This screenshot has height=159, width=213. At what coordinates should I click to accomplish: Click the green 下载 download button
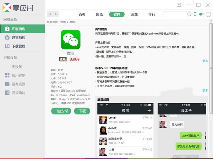[82, 111]
